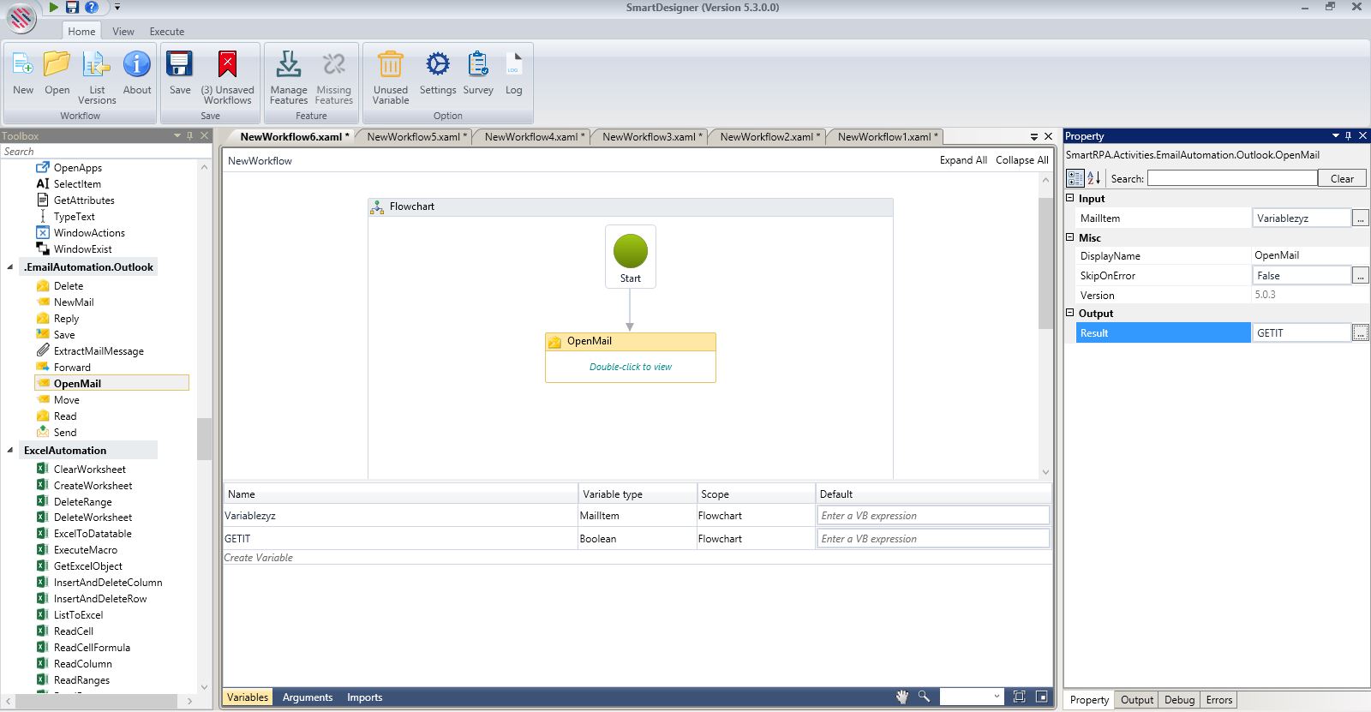The height and width of the screenshot is (712, 1371).
Task: Select ReadCell in toolbox
Action: pyautogui.click(x=74, y=631)
